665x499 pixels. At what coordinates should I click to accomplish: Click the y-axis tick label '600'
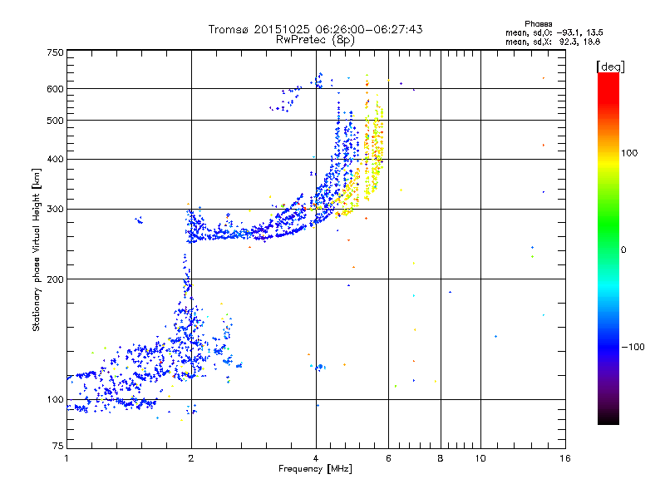coord(55,89)
